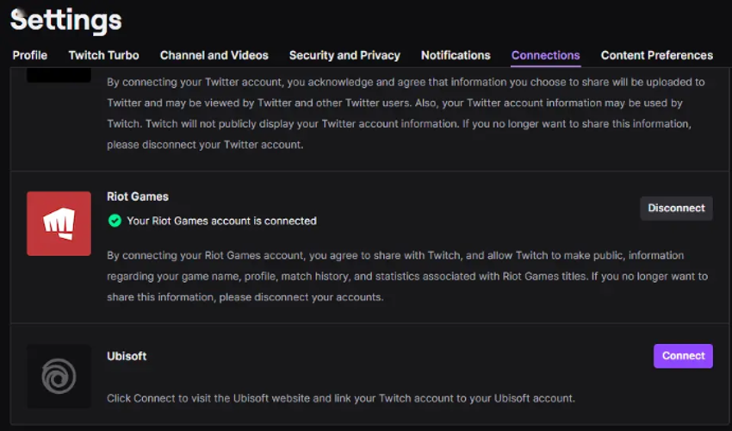Click the Riot Games connection heading
The image size is (732, 431).
[x=138, y=197]
